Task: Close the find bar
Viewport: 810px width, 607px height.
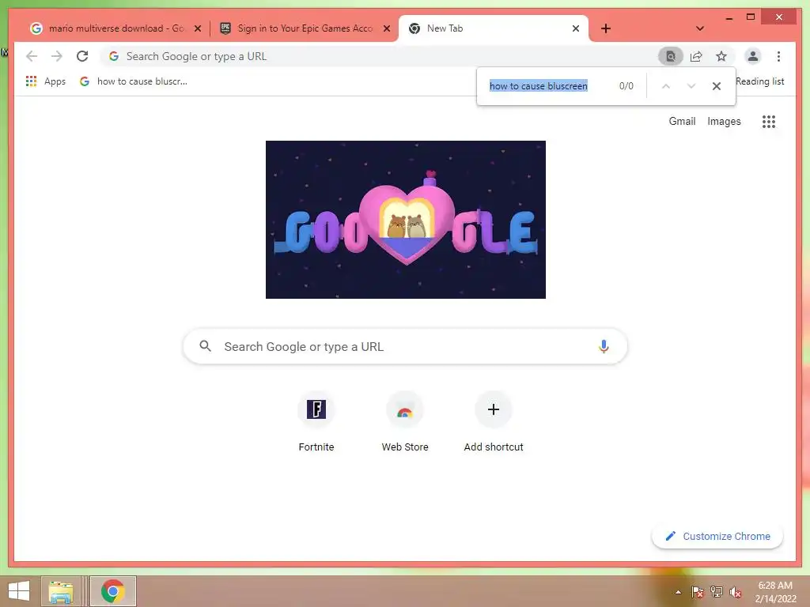Action: (717, 86)
